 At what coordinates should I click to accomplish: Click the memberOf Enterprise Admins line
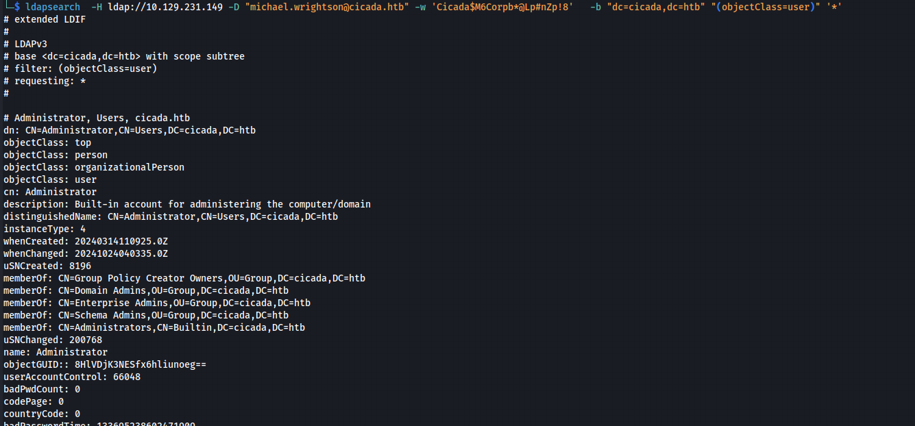coord(157,303)
